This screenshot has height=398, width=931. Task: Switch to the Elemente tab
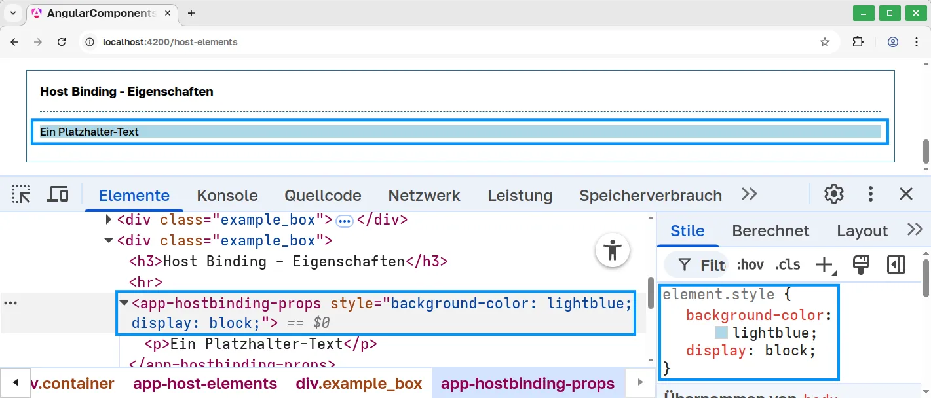click(134, 195)
